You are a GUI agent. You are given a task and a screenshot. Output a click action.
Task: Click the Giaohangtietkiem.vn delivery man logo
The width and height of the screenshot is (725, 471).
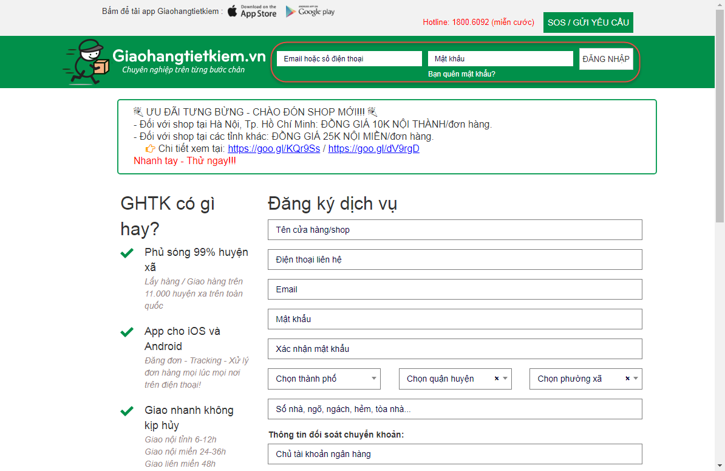[86, 62]
